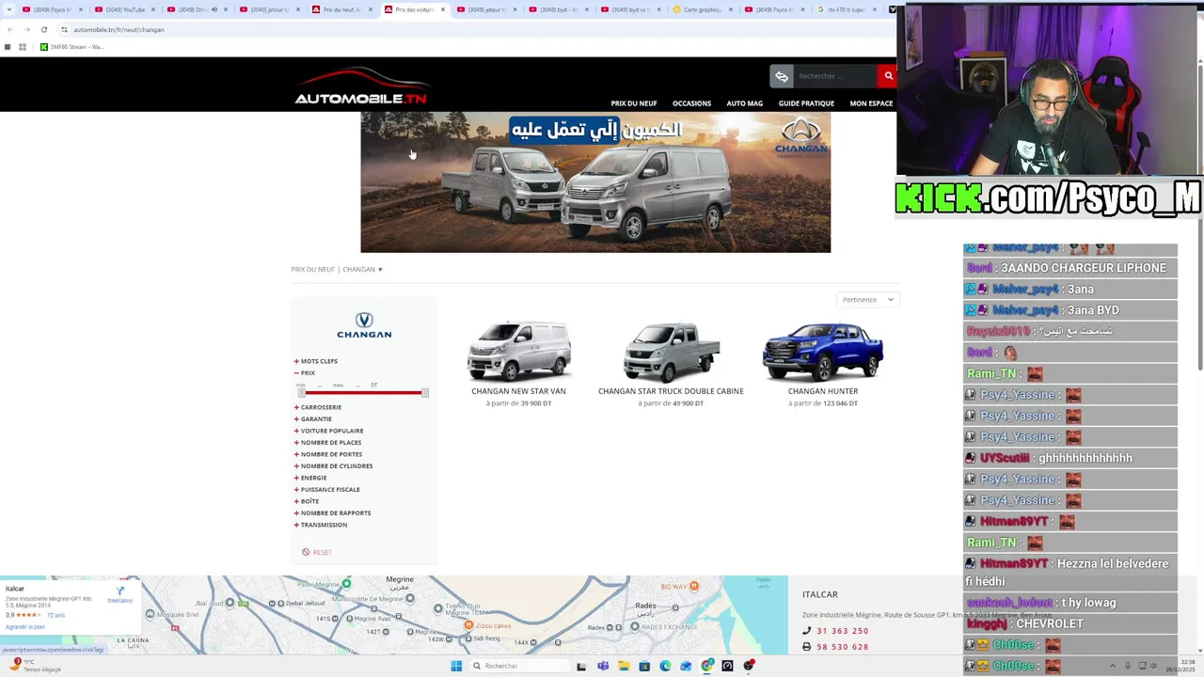Expand the NOMBRE DE PLACES filter

tap(327, 443)
